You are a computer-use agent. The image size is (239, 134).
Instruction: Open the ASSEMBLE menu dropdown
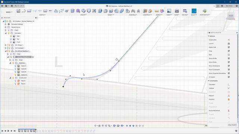[x=133, y=15]
